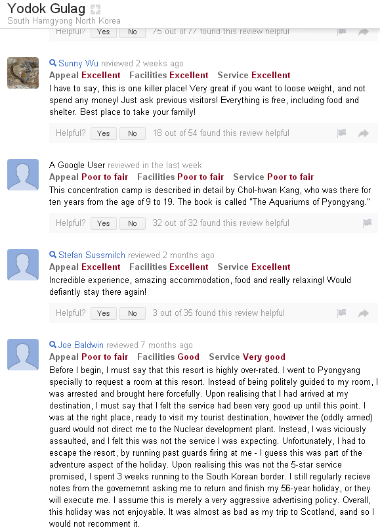Screen dimensions: 380x528
Task: Click Sunny Wu's squirrel avatar thumbnail
Action: pos(23,73)
